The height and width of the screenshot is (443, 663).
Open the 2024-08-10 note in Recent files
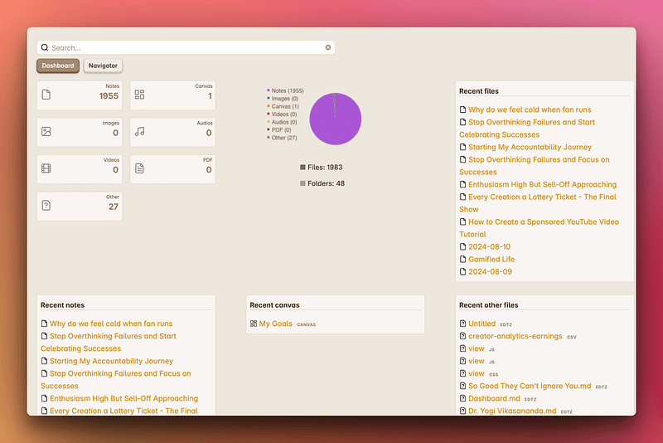[489, 246]
